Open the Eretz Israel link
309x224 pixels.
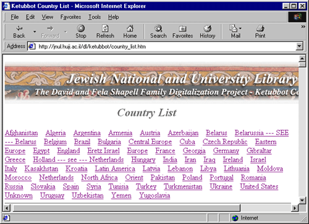103,151
